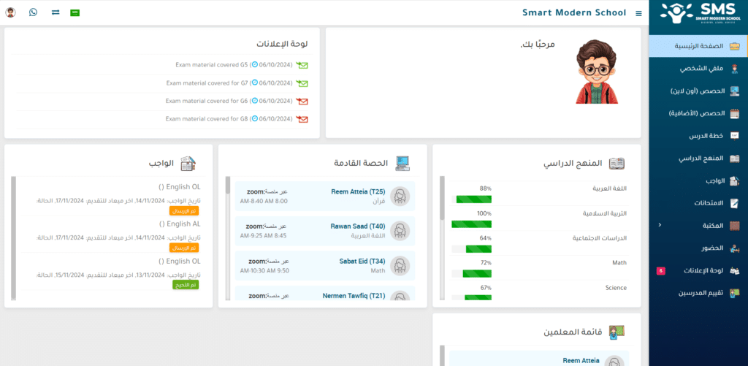748x366 pixels.
Task: Click Reem Atteia (T25) teacher avatar
Action: point(400,196)
